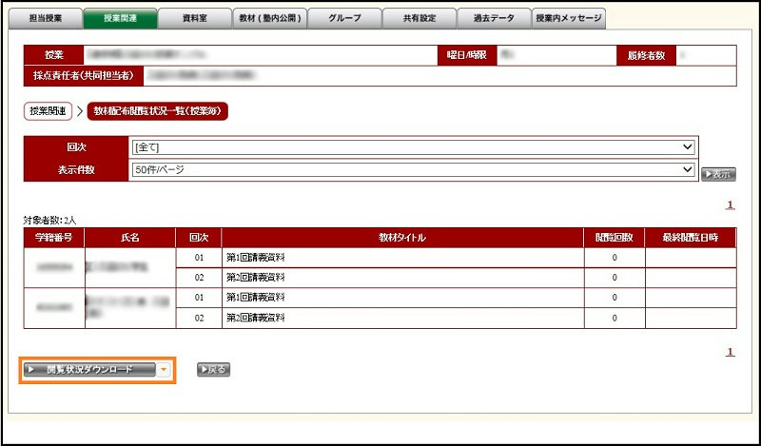Click page number 1 below the table
Image resolution: width=761 pixels, height=446 pixels.
pos(730,352)
